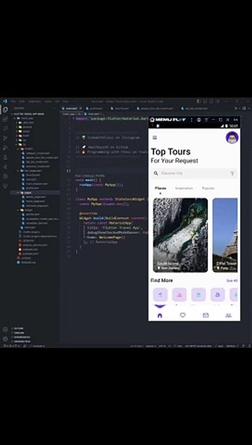Click the split editor icon
Viewport: 252px width, 445px height.
pyautogui.click(x=244, y=108)
